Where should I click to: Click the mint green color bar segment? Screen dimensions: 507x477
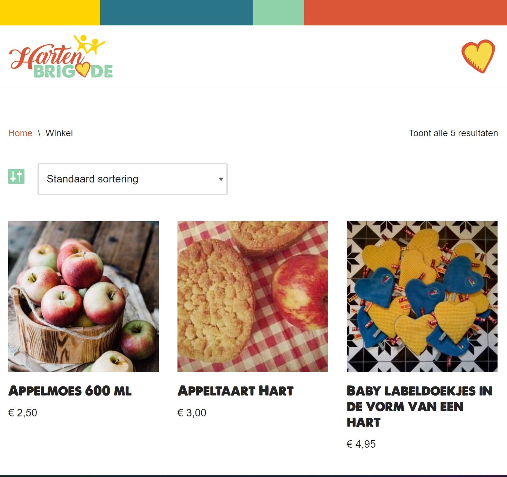pyautogui.click(x=279, y=13)
